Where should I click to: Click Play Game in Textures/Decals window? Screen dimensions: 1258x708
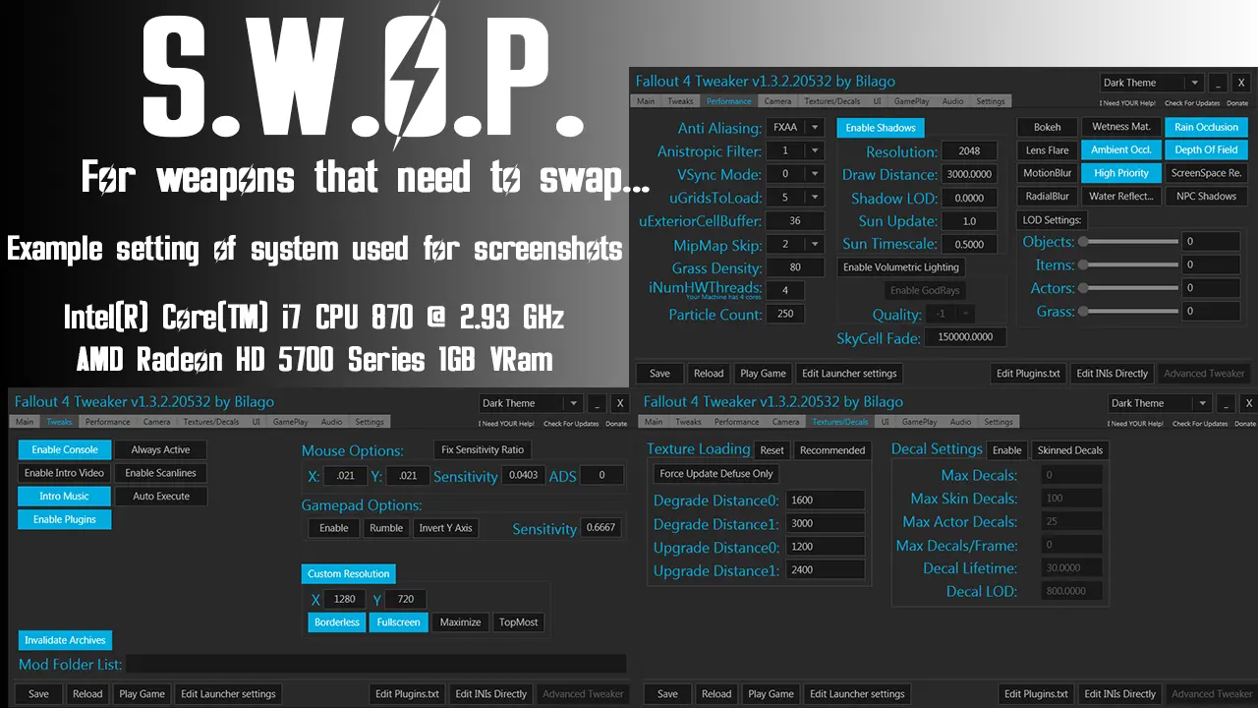771,694
